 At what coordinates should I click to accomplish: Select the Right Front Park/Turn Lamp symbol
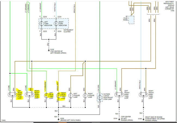143,95
